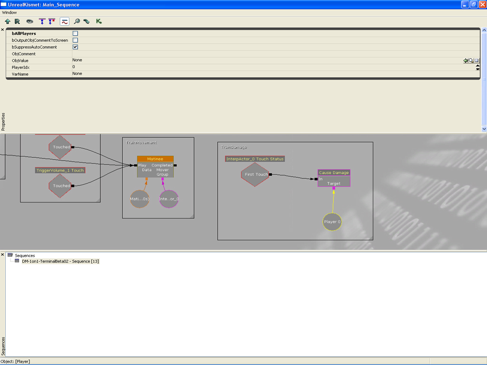Click the PlayerIdx property name
Viewport: 487px width, 365px height.
click(x=20, y=67)
